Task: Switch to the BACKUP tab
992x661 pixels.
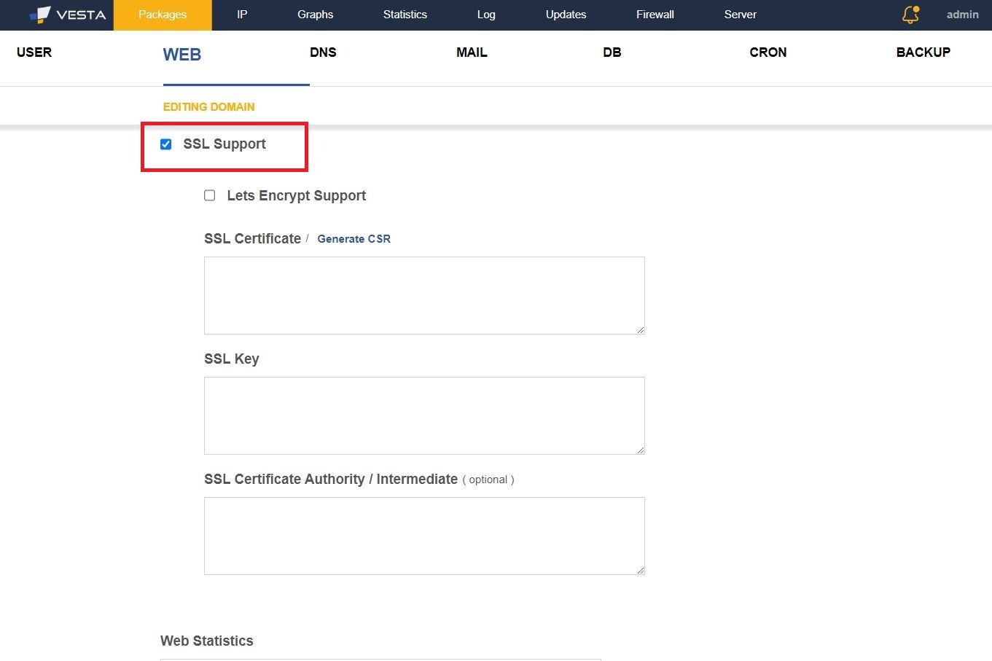Action: point(923,52)
